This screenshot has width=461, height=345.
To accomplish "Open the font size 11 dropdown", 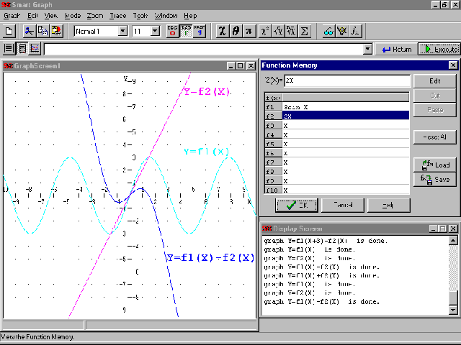I will [x=155, y=31].
